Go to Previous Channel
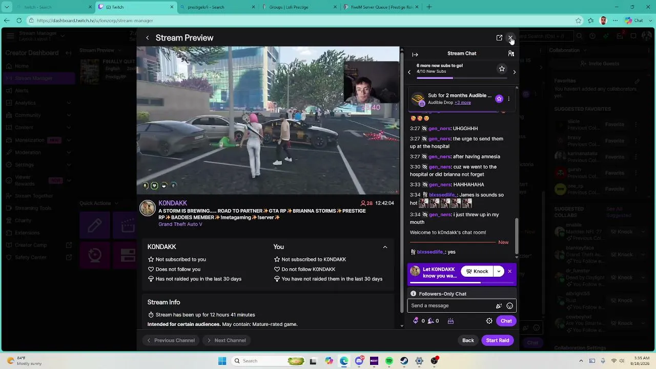This screenshot has width=656, height=369. tap(171, 340)
